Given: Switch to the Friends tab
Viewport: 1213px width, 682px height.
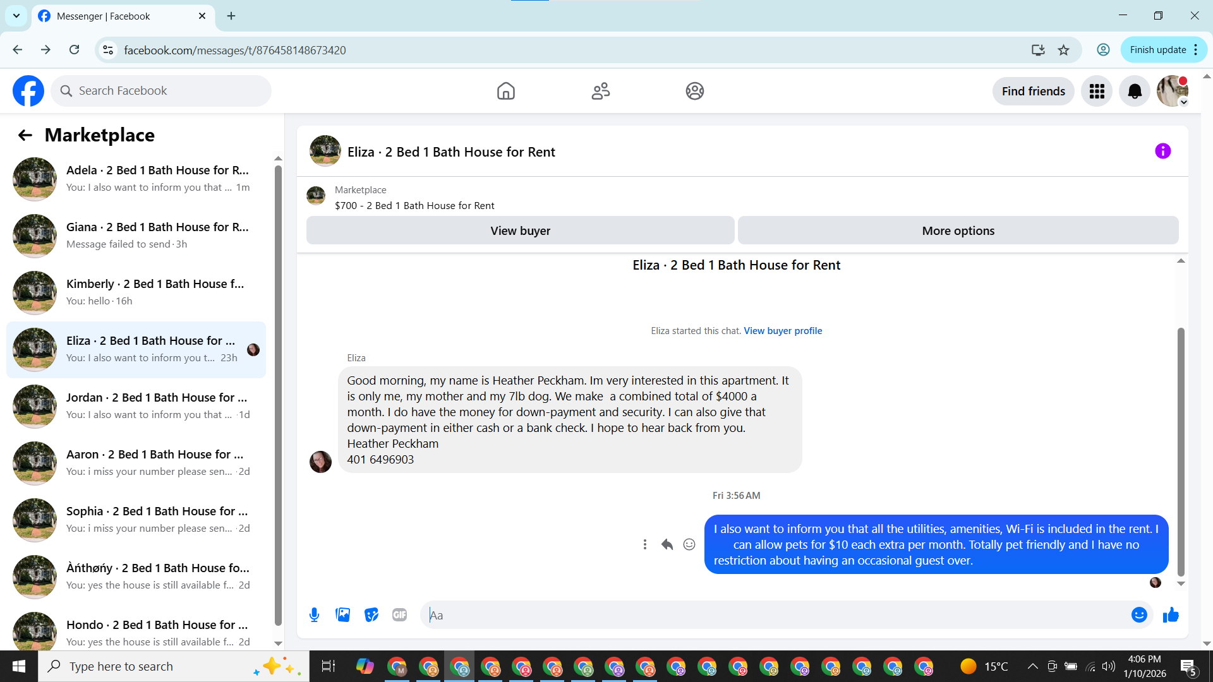Looking at the screenshot, I should pos(600,91).
